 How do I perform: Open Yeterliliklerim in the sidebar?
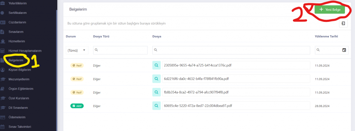[17, 3]
